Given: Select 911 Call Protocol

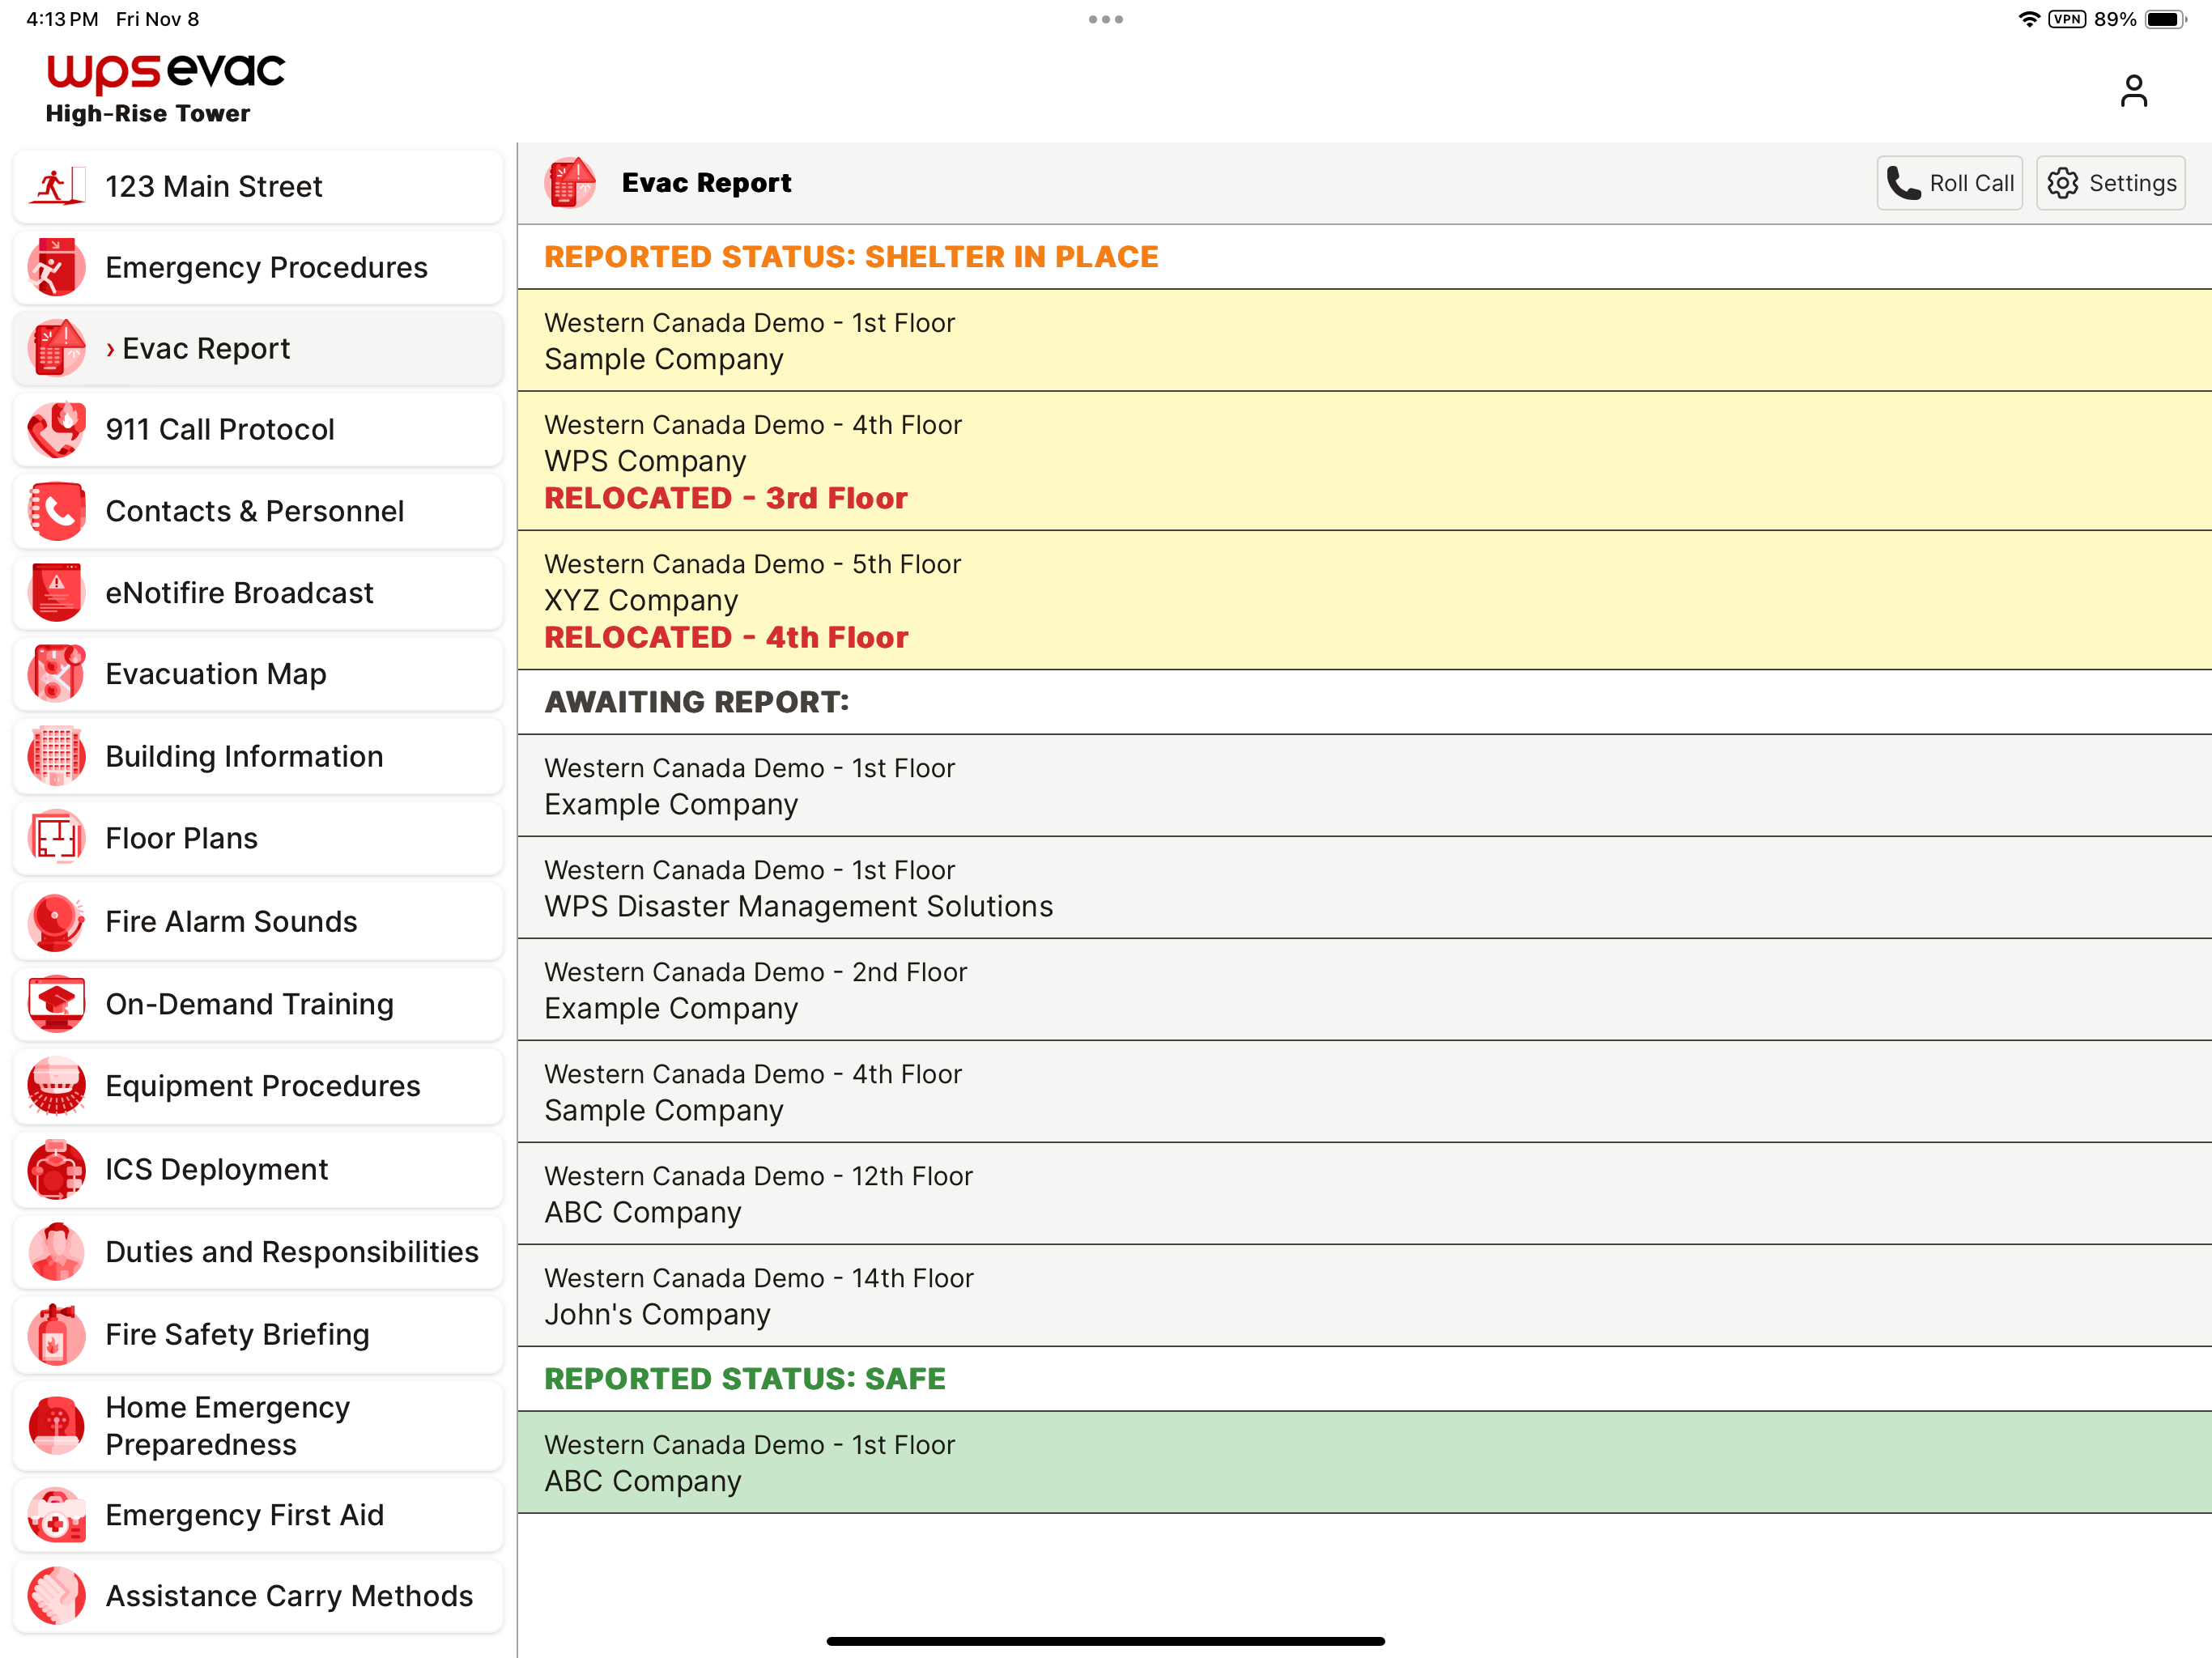Looking at the screenshot, I should point(258,429).
